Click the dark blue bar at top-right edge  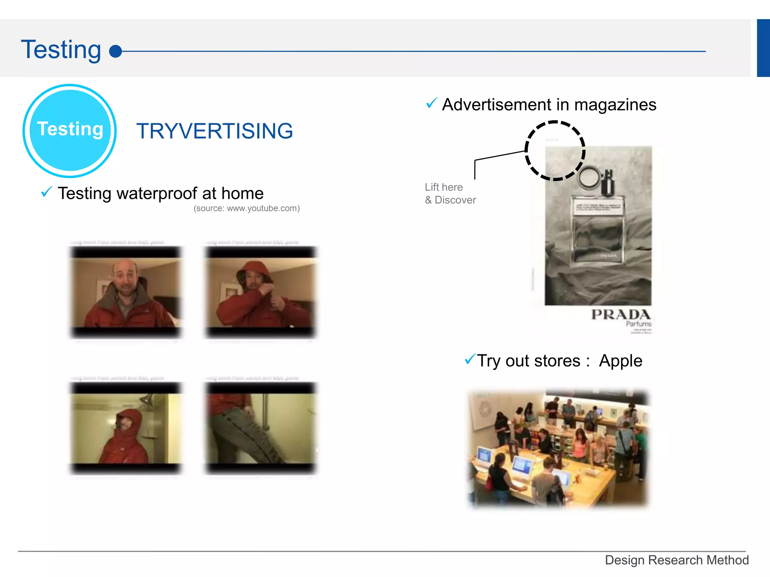pyautogui.click(x=763, y=48)
